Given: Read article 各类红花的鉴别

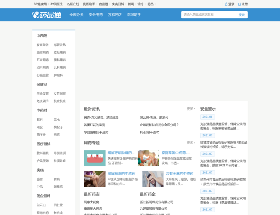Looking at the screenshot, I should pos(94,125).
